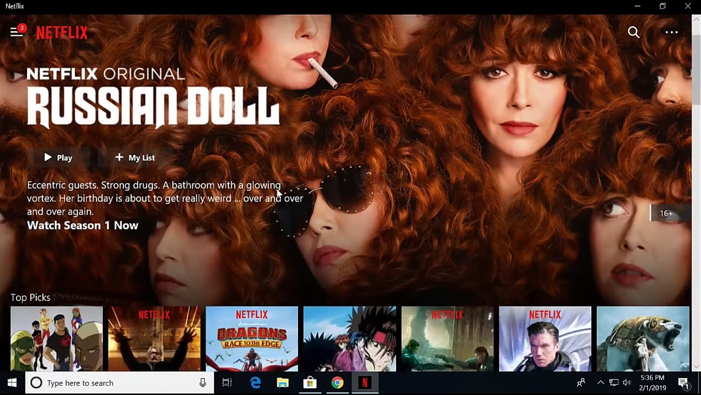Play Russian Doll
Screen dimensions: 701x395
(58, 157)
